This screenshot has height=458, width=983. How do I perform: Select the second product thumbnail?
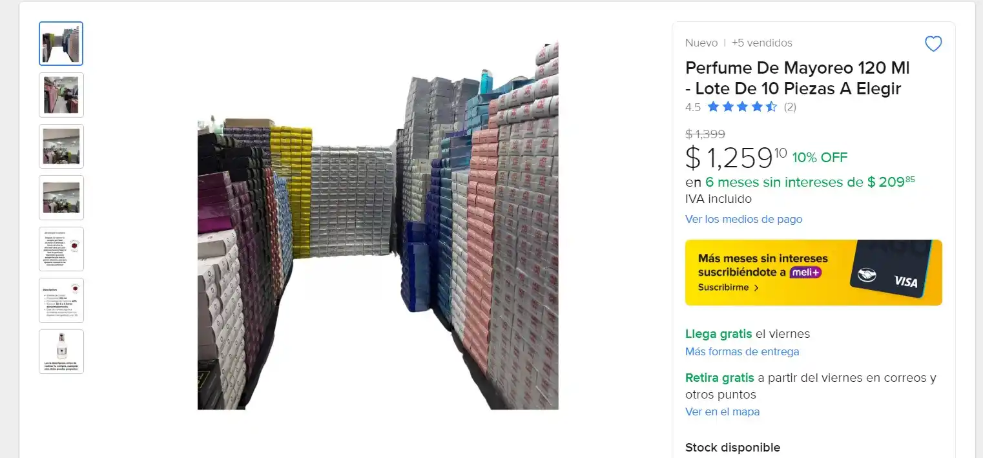pos(61,95)
